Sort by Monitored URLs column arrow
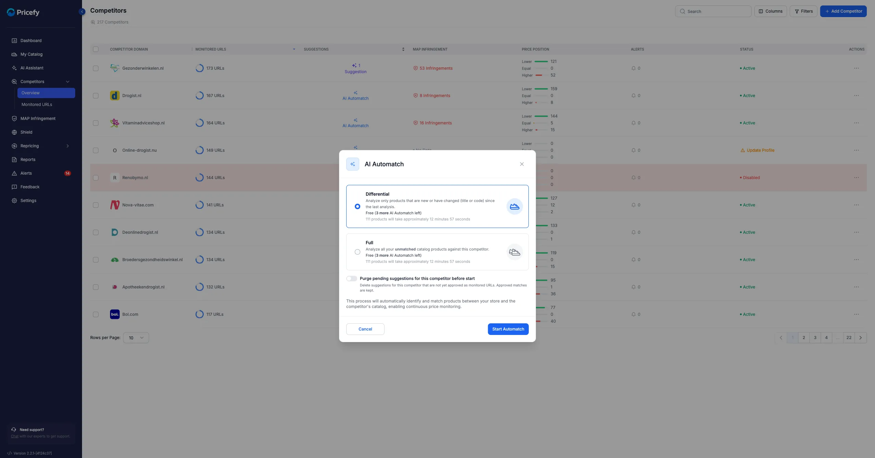Screen dimensions: 875x458 294,49
